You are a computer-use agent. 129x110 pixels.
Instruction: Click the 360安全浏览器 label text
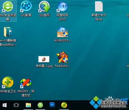[8, 17]
